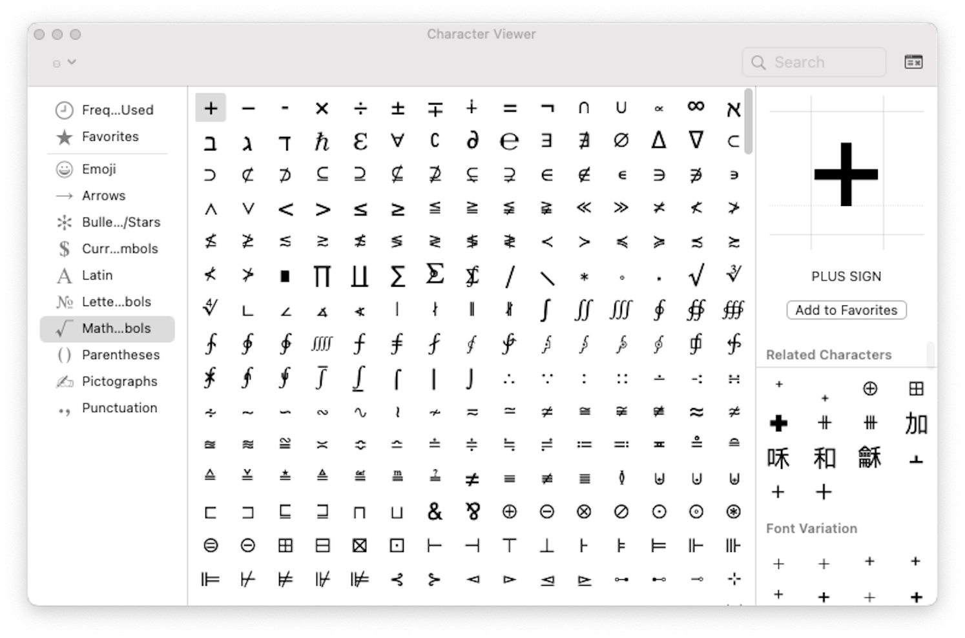
Task: Click inside the Search field
Action: (814, 62)
